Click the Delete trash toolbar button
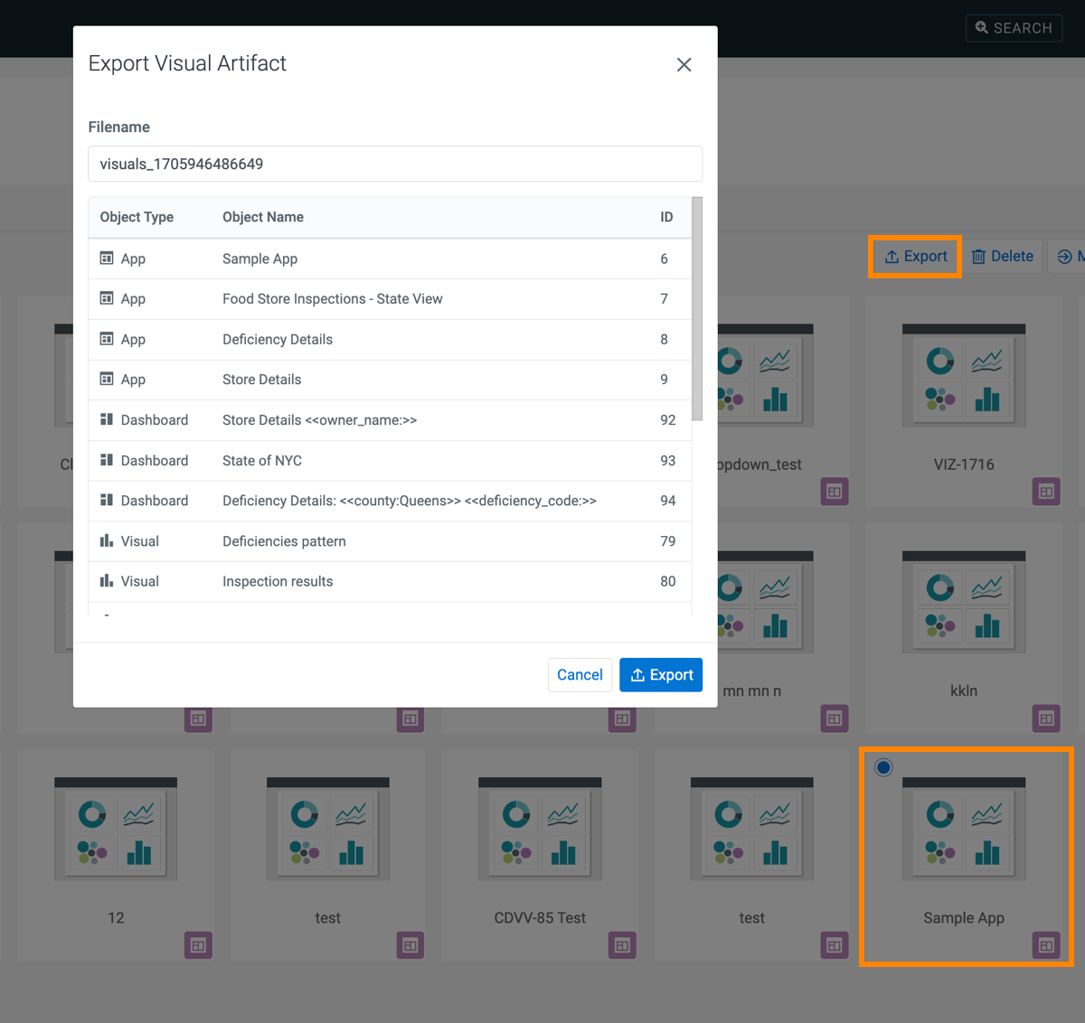 (1002, 257)
